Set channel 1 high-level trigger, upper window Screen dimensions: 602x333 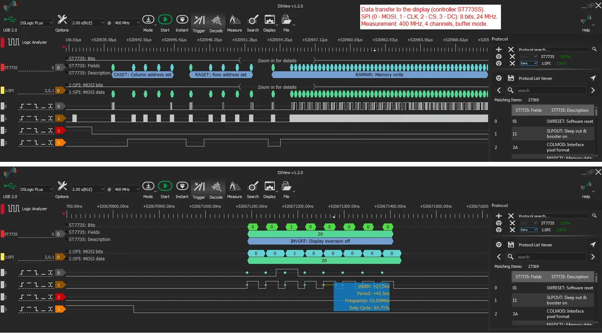(29, 119)
